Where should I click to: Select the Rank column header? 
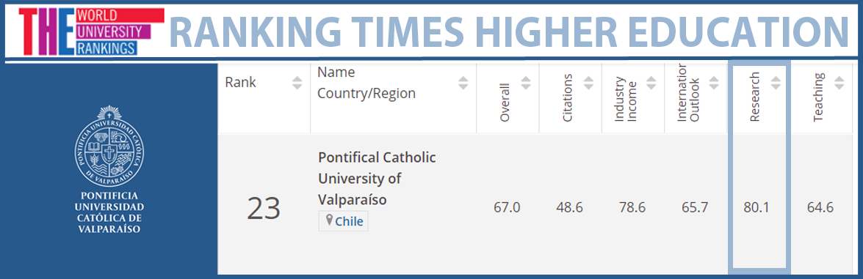[x=240, y=83]
